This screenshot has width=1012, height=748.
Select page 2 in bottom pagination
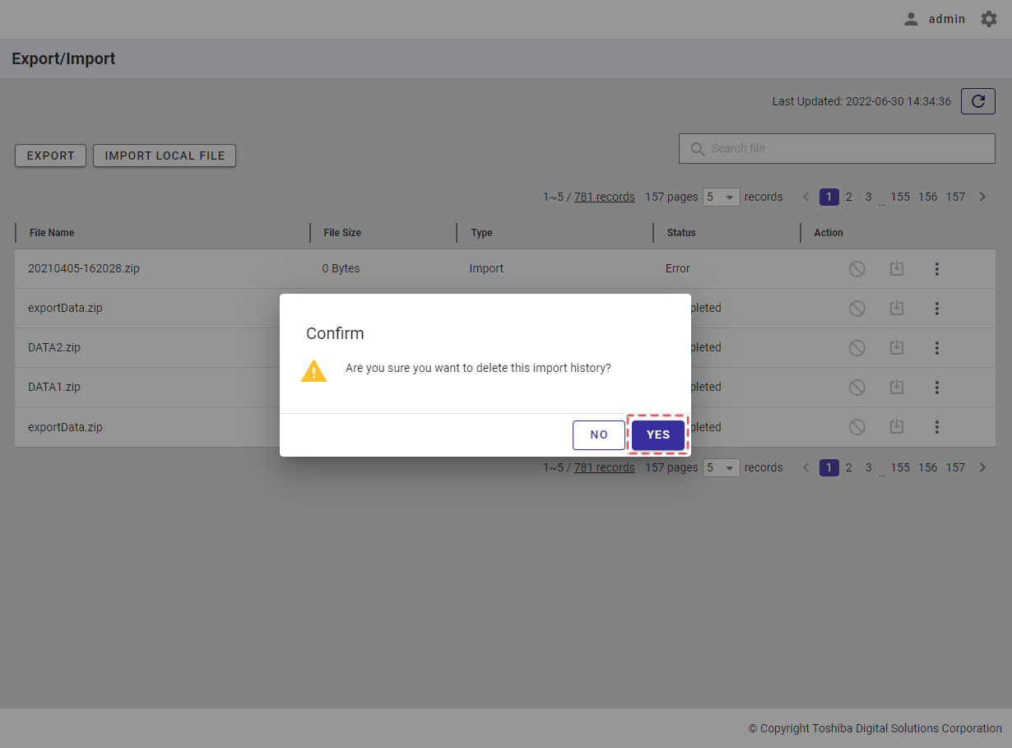849,467
